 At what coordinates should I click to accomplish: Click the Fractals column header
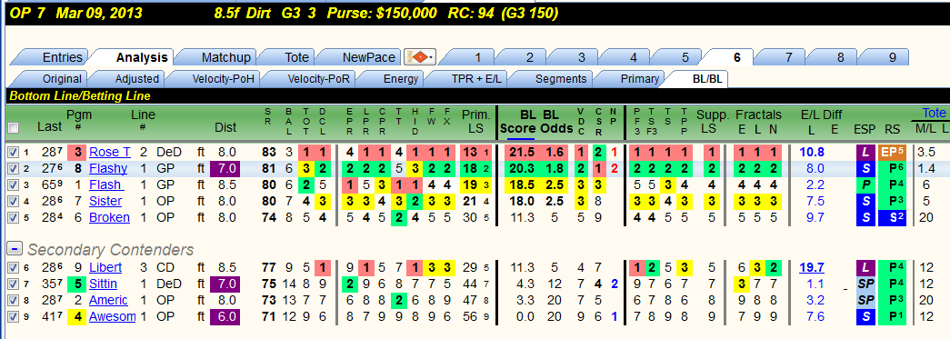pos(758,115)
